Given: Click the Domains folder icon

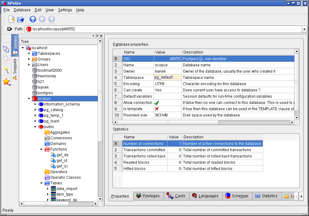Looking at the screenshot, I should (47, 144).
